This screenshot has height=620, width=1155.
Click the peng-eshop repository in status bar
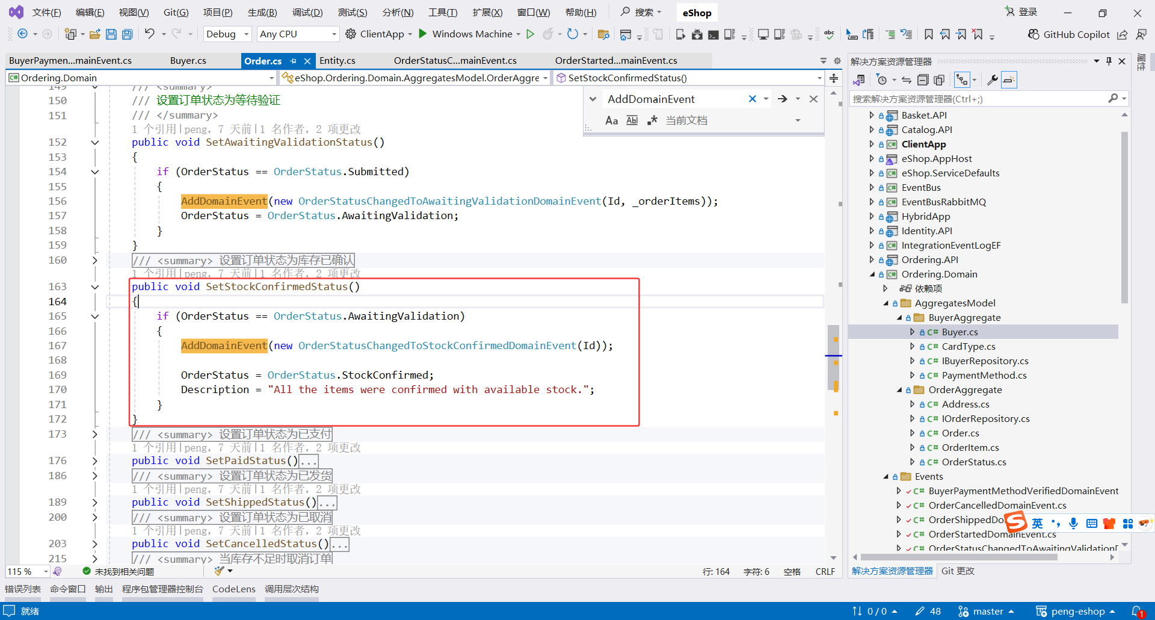[1075, 612]
